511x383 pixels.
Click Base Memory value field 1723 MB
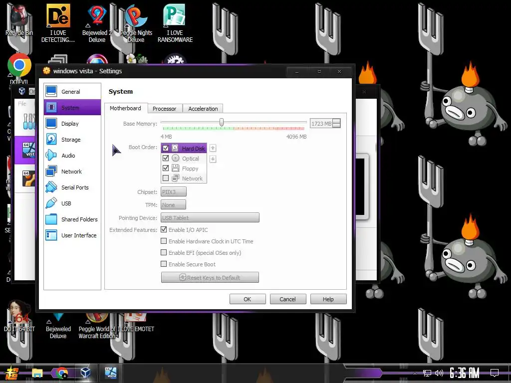pos(321,124)
